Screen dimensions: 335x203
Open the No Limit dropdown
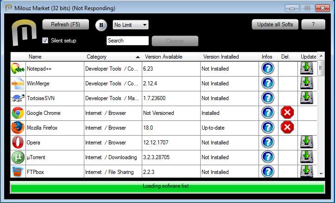(x=130, y=25)
